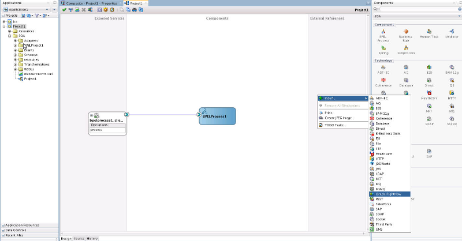
Task: Click the green Validate checkmark toolbar icon
Action: pos(64,10)
